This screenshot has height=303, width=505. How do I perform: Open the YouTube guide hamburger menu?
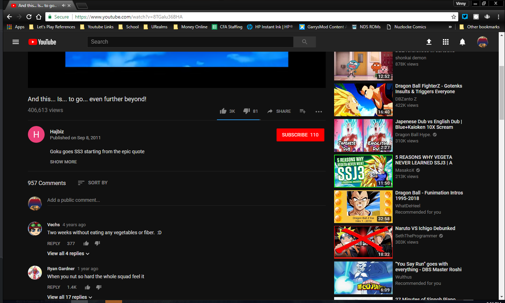(x=16, y=42)
